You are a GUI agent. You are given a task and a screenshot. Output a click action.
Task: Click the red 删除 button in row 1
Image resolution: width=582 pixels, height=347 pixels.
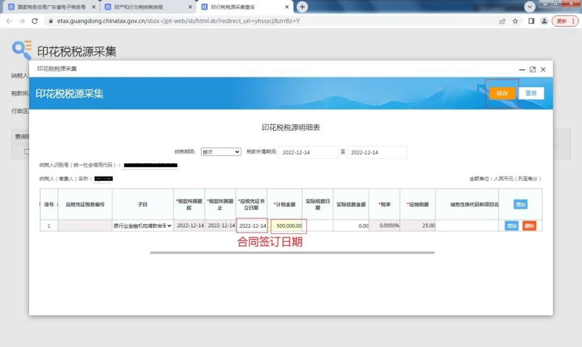pos(529,226)
